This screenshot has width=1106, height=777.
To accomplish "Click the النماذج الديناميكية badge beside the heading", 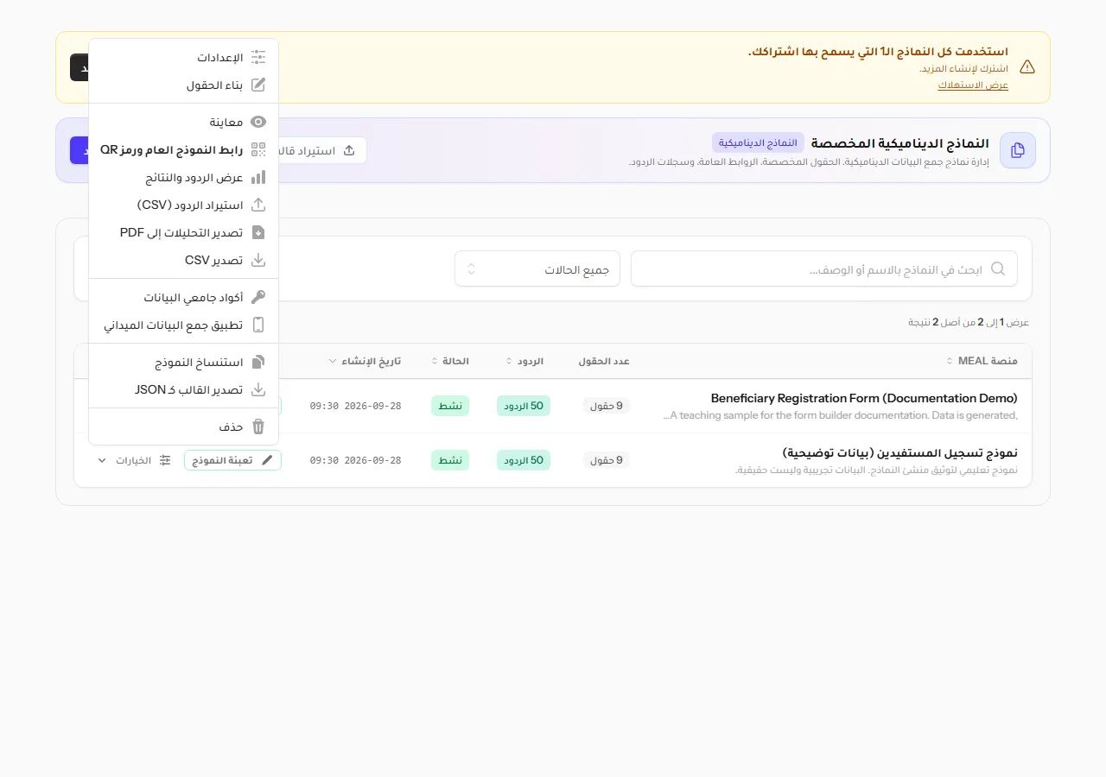I will click(758, 142).
